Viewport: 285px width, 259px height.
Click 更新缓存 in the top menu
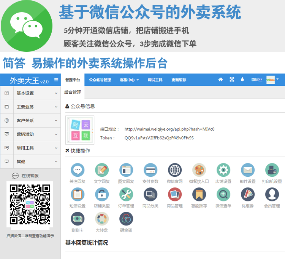tap(179, 80)
